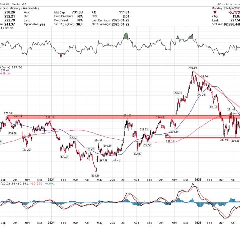Select the Mkt Cap value 731.6B
Viewport: 240px width, 228px height.
tap(77, 12)
